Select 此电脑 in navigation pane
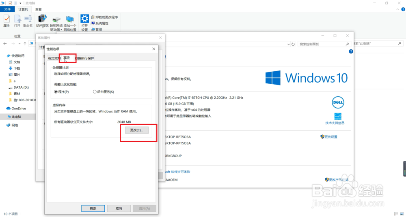 pos(15,117)
